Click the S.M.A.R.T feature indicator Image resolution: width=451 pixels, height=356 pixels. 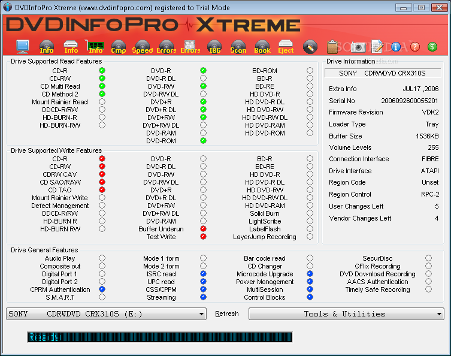click(102, 297)
